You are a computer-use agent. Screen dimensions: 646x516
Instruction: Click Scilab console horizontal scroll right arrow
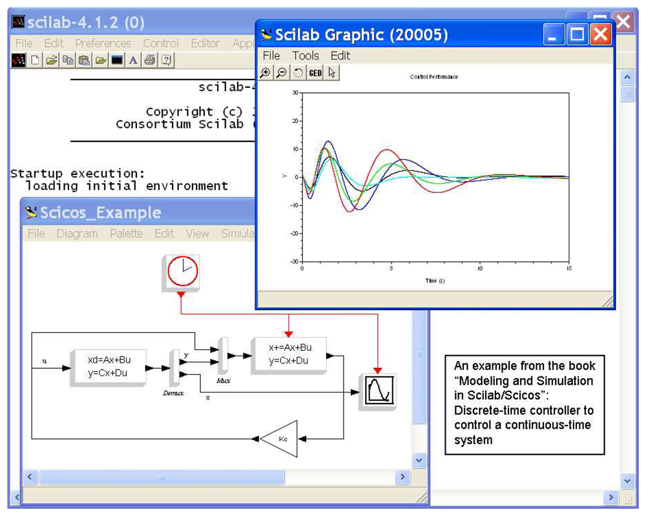click(610, 497)
